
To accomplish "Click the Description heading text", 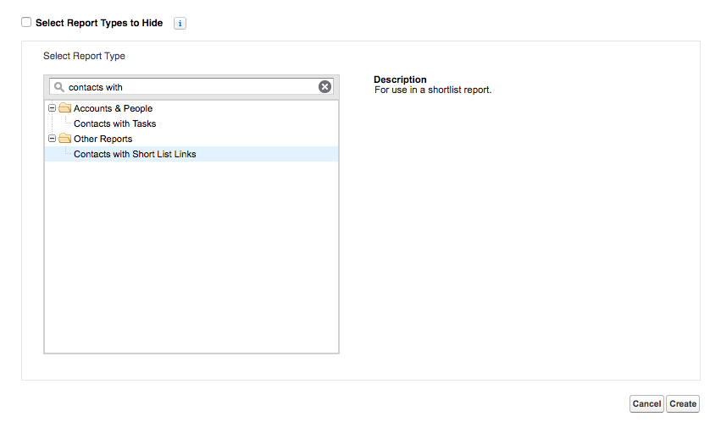I will pos(400,79).
